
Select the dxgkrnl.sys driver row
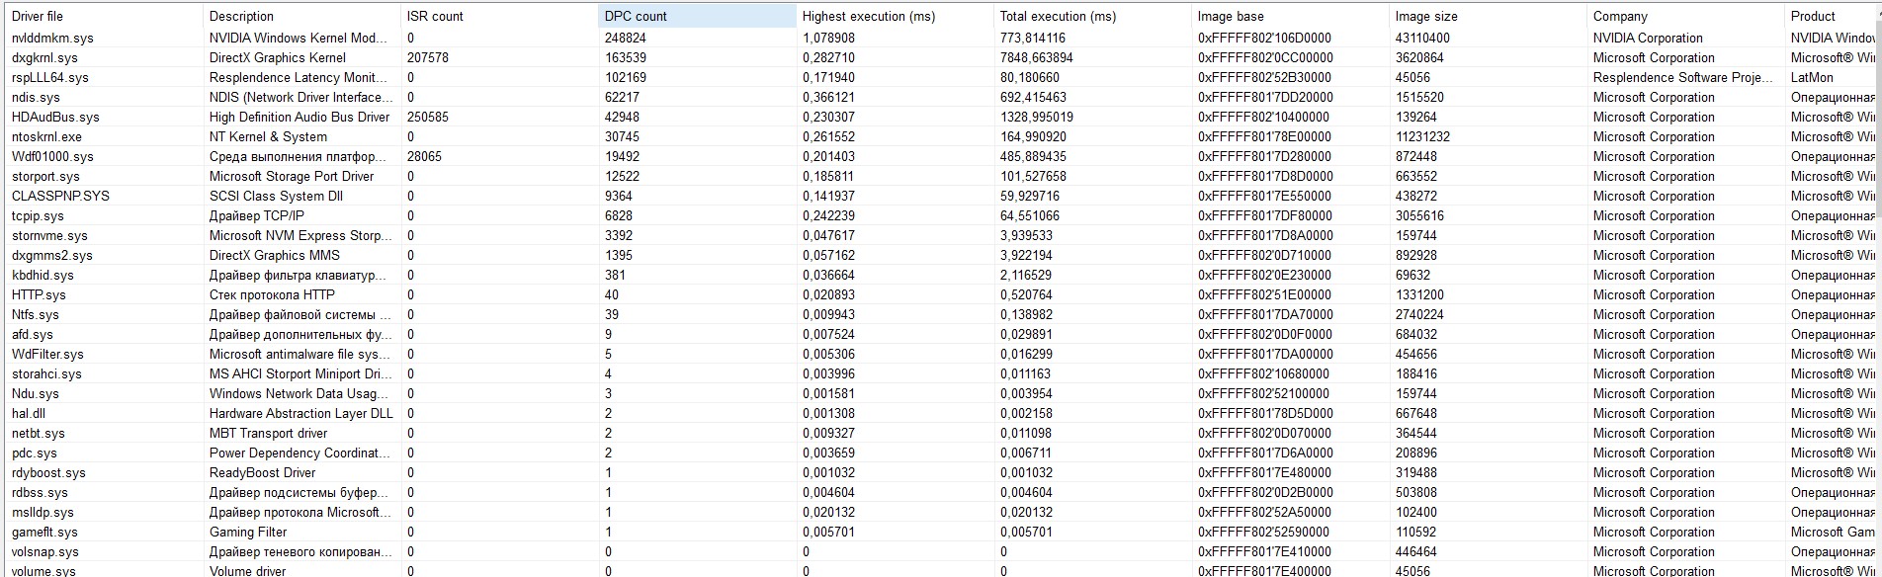tap(44, 57)
